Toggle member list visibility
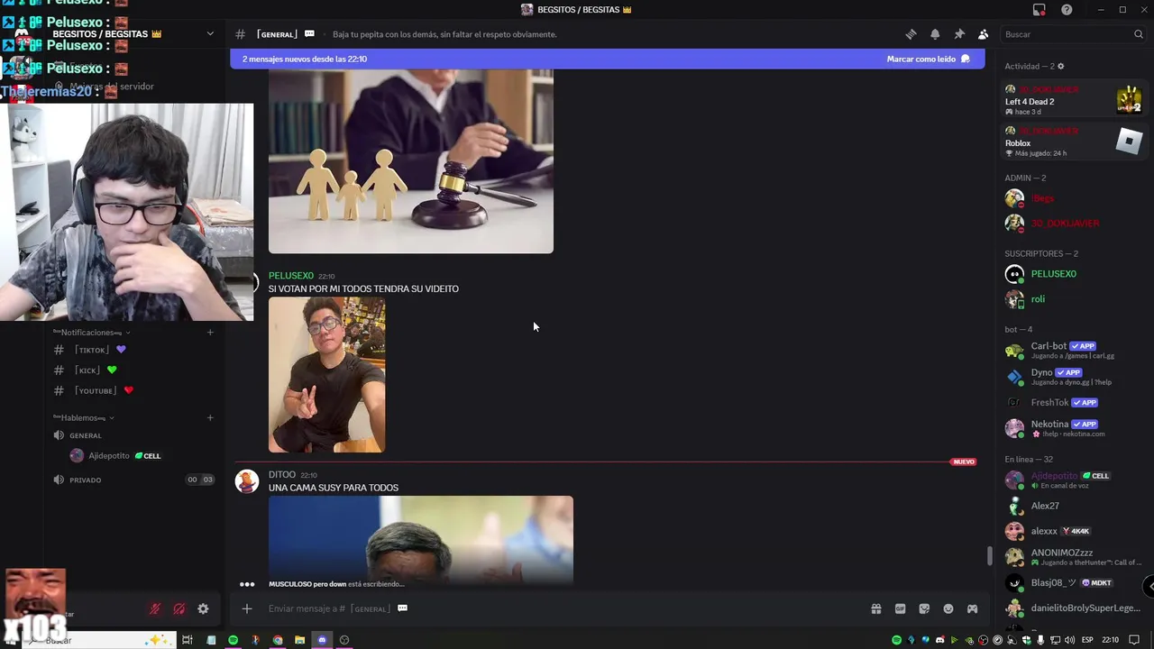The height and width of the screenshot is (649, 1154). coord(984,34)
